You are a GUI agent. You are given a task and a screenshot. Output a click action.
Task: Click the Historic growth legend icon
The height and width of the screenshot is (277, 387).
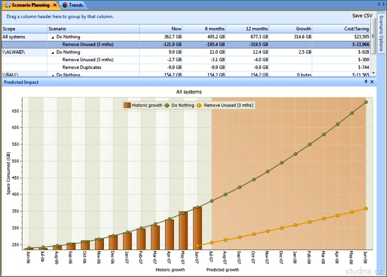point(127,105)
